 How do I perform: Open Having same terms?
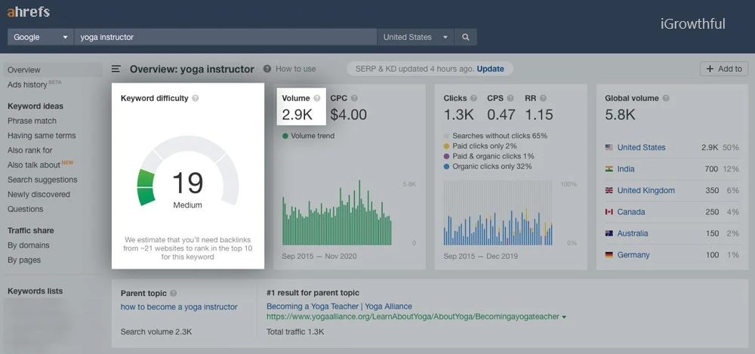(42, 136)
